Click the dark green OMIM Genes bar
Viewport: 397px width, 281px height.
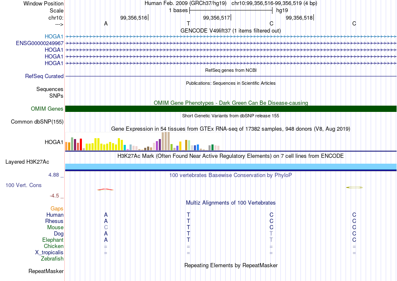coord(231,109)
